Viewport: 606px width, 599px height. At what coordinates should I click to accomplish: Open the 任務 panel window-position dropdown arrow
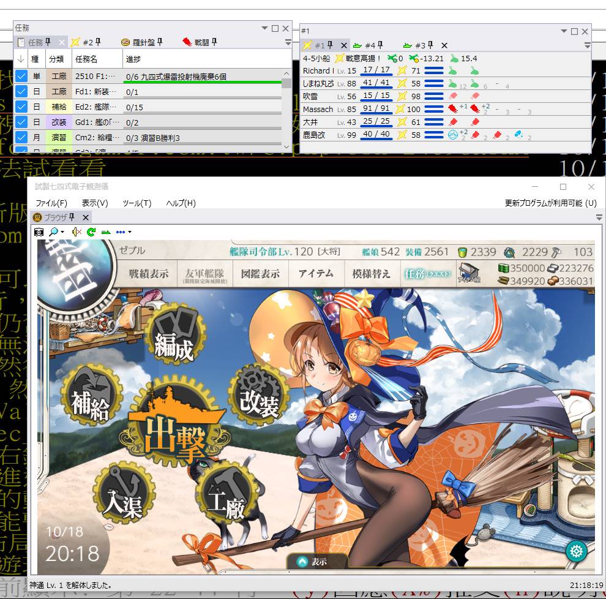(x=264, y=28)
